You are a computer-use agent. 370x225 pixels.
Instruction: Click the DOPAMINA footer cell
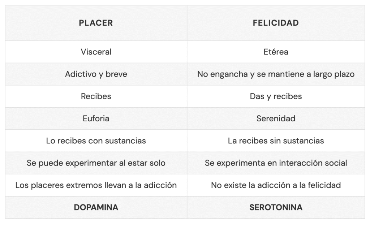coord(96,207)
